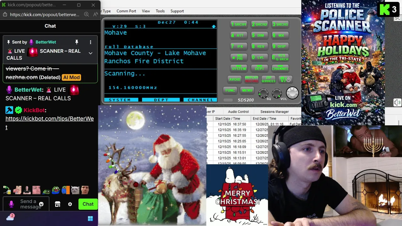
Task: Click the scanner MENU key
Action: coord(247,90)
